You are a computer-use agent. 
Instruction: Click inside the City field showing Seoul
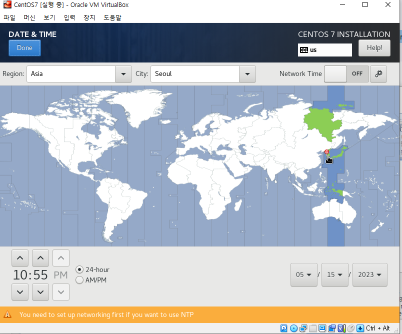(x=195, y=74)
